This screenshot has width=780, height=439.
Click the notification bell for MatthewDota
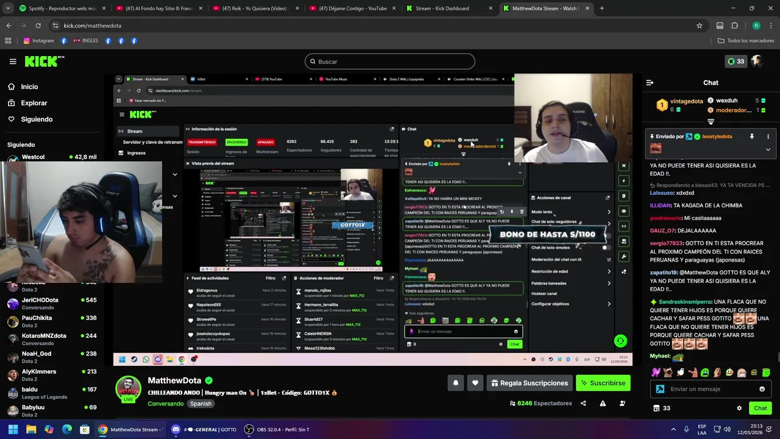click(x=455, y=383)
